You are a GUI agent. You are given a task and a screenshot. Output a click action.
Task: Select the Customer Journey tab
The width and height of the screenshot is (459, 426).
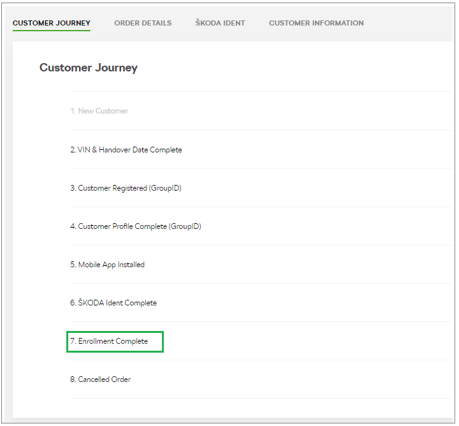[52, 23]
